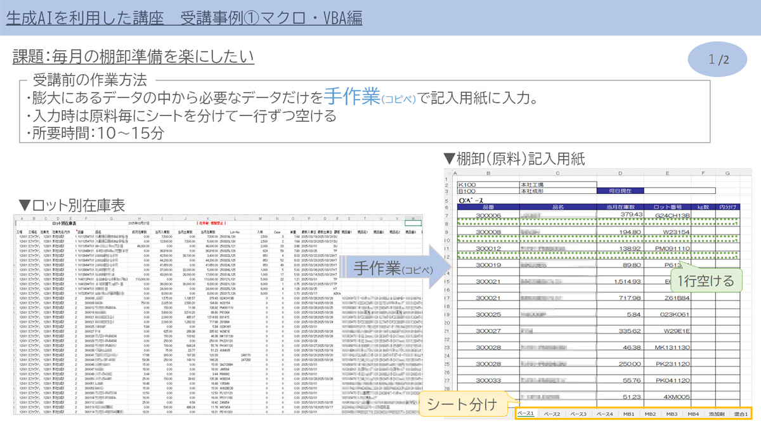Select the 何日現在 blue cell
Viewport: 761px width, 428px height.
coord(620,190)
